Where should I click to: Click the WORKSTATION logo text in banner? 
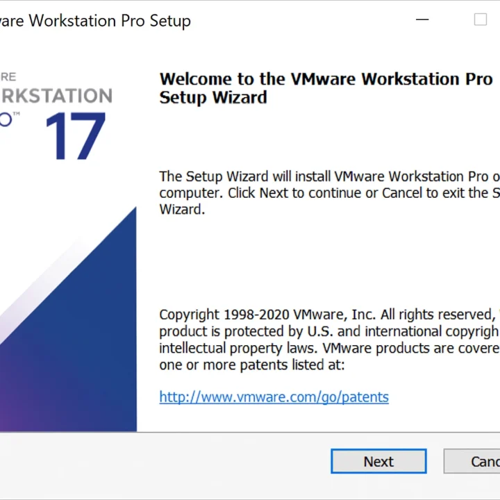[x=56, y=96]
